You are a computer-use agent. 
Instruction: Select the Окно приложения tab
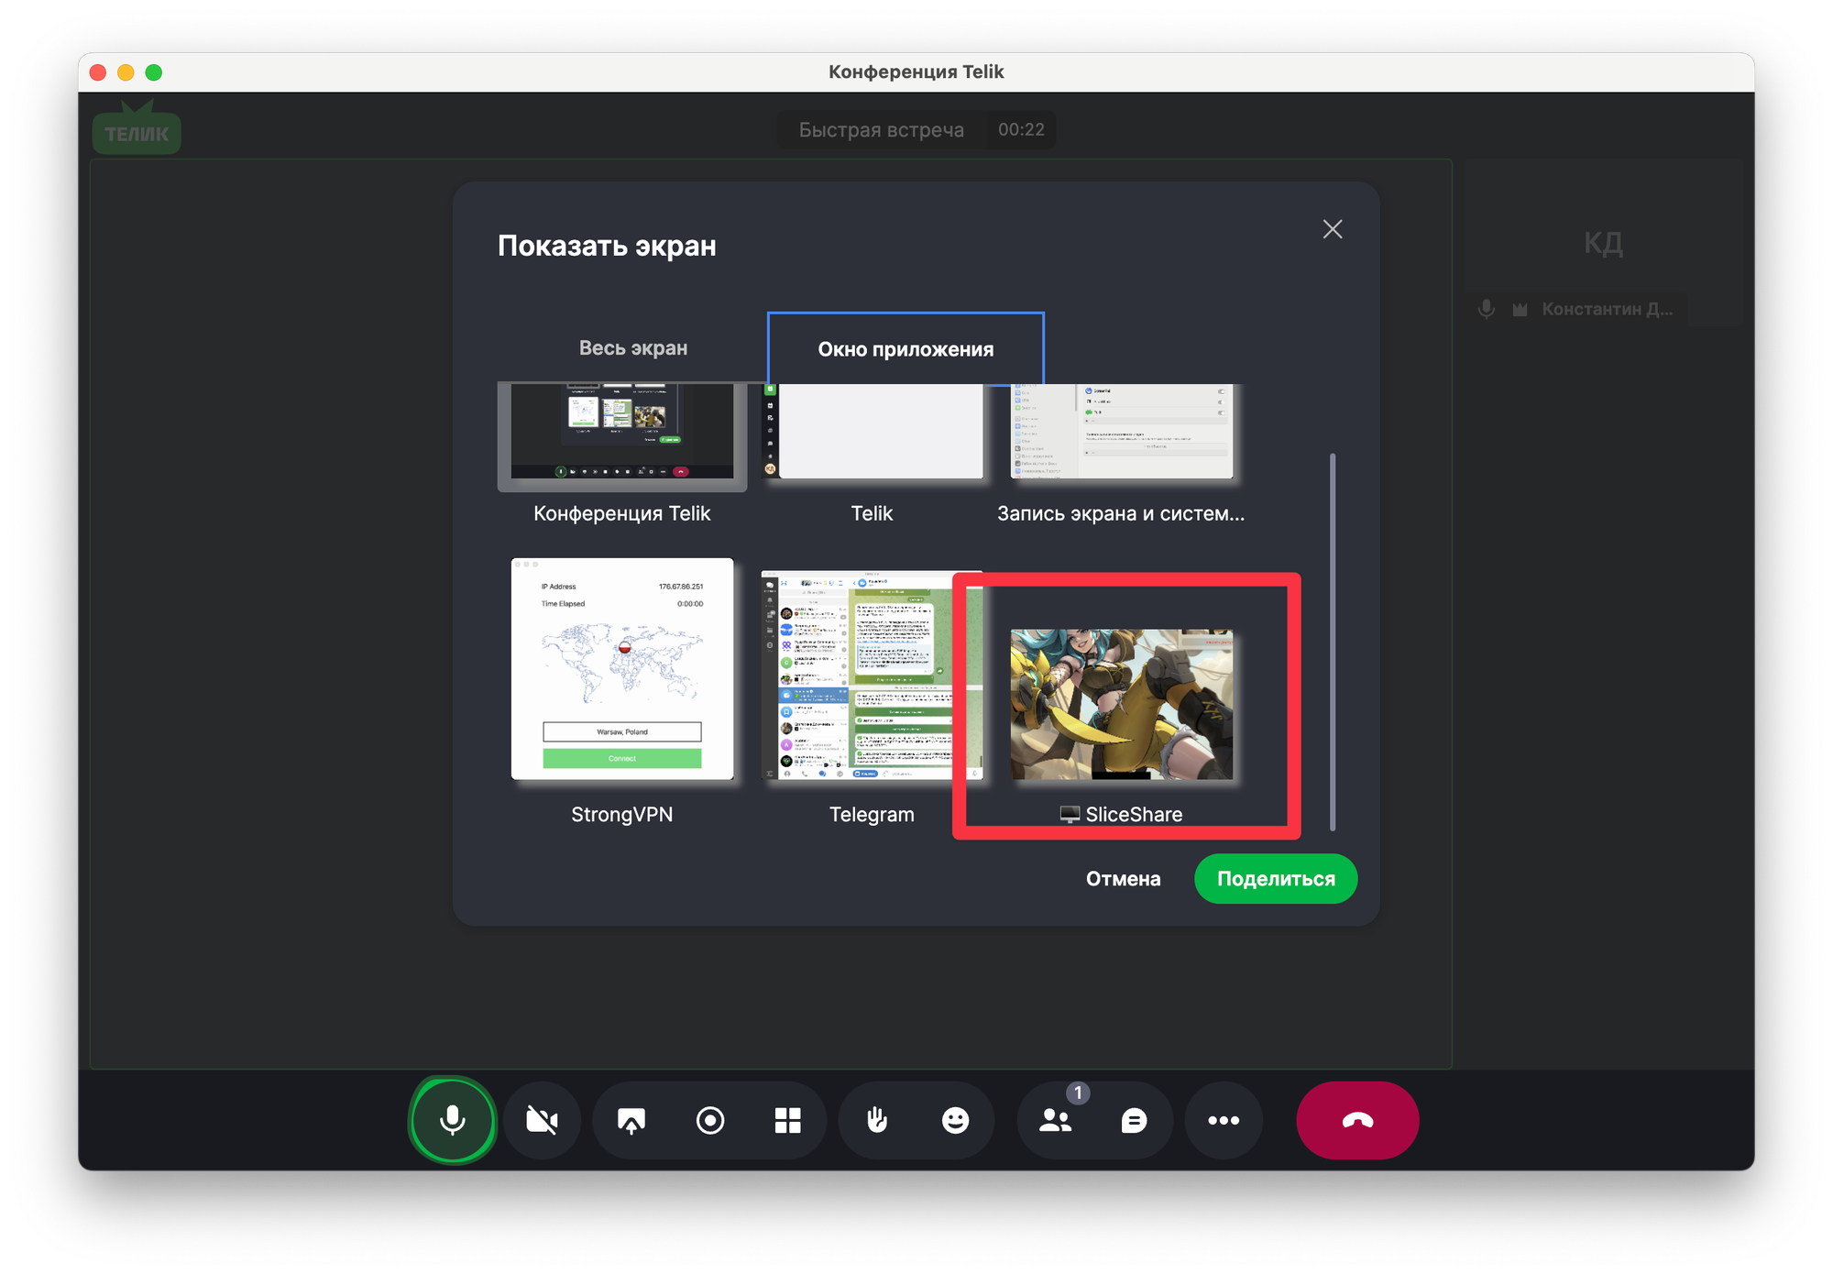tap(906, 349)
